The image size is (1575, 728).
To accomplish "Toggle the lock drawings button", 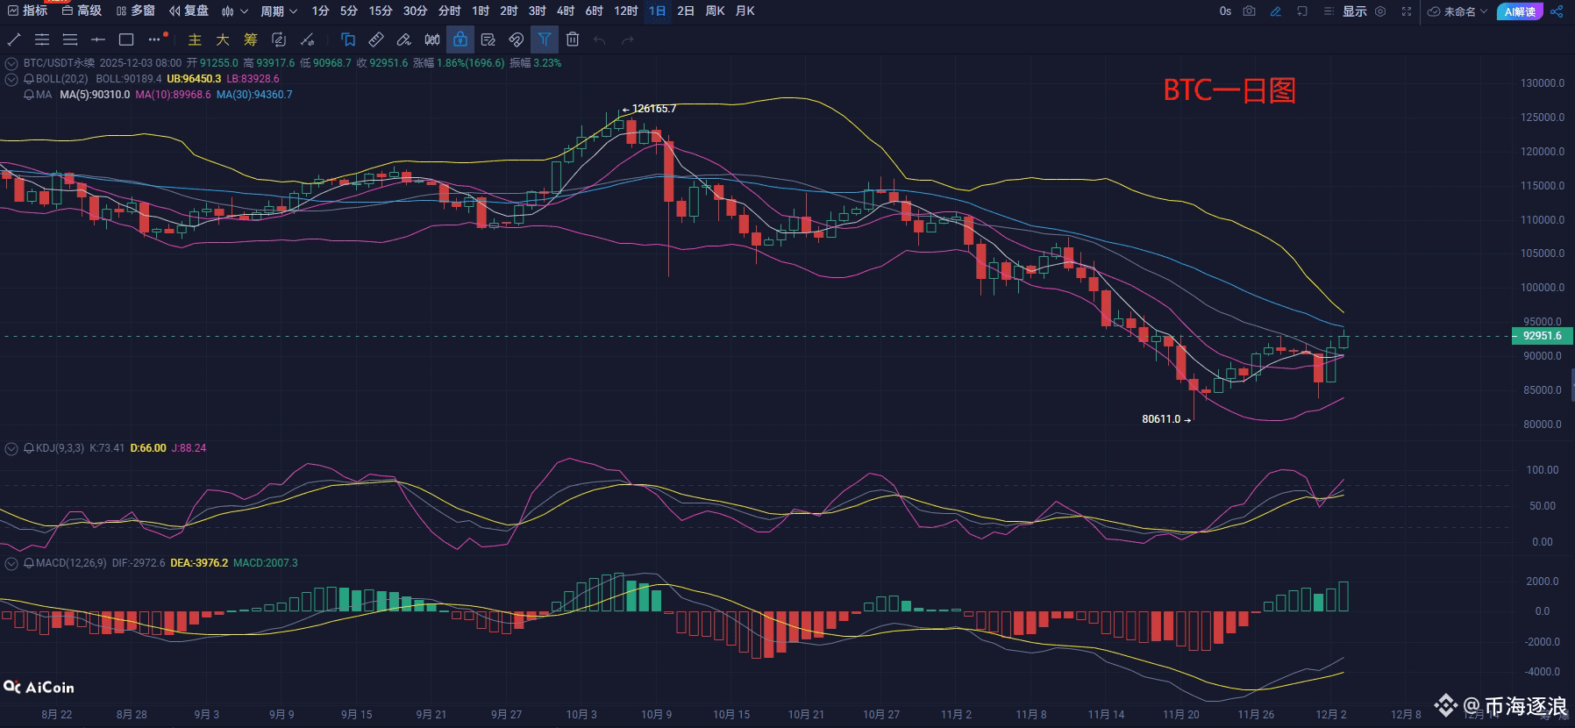I will [x=460, y=39].
